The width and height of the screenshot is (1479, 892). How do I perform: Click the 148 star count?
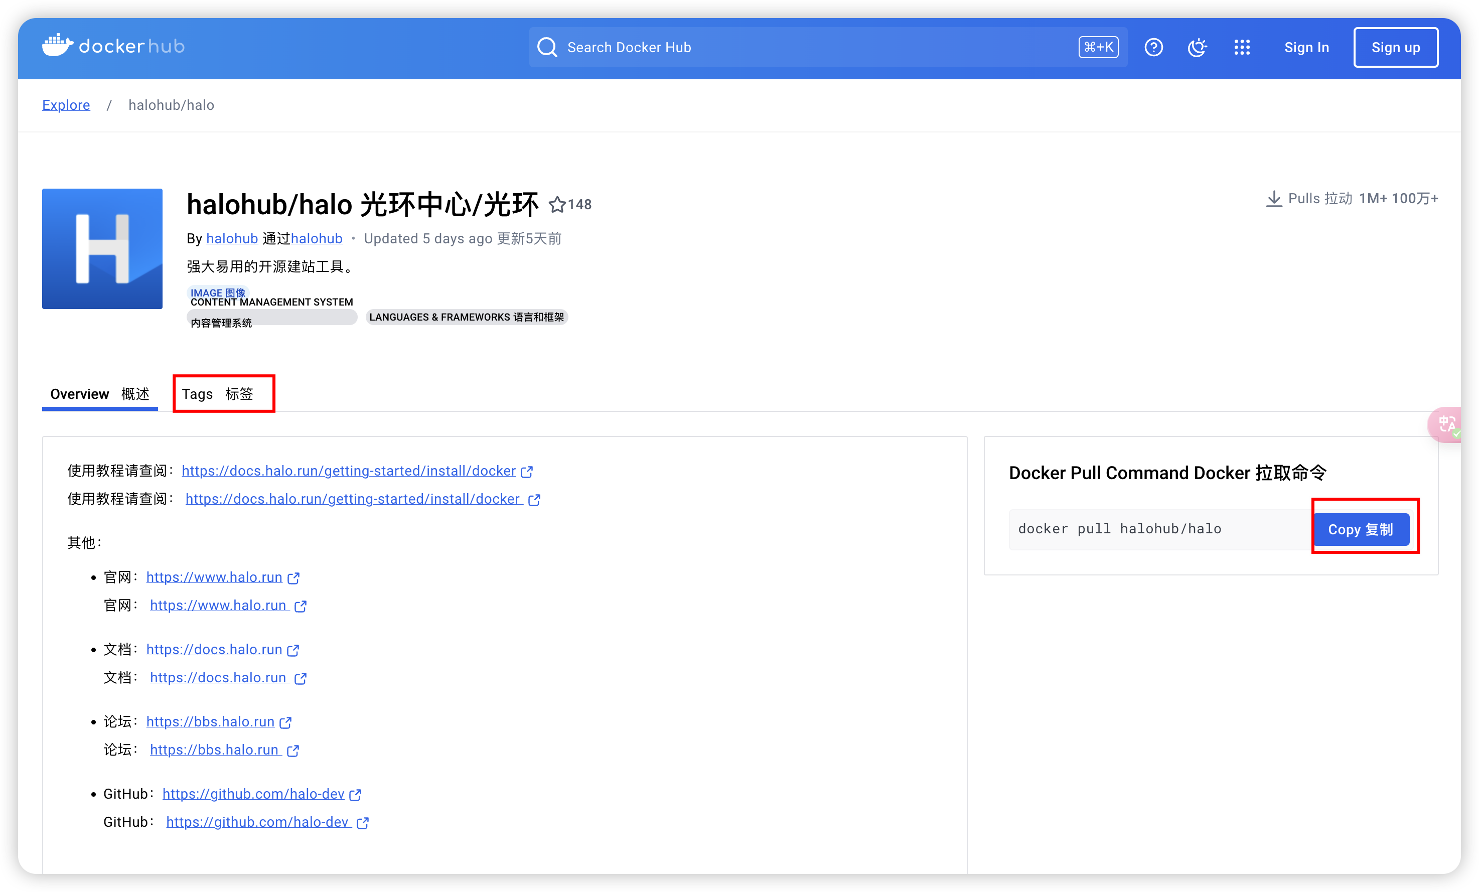point(579,205)
